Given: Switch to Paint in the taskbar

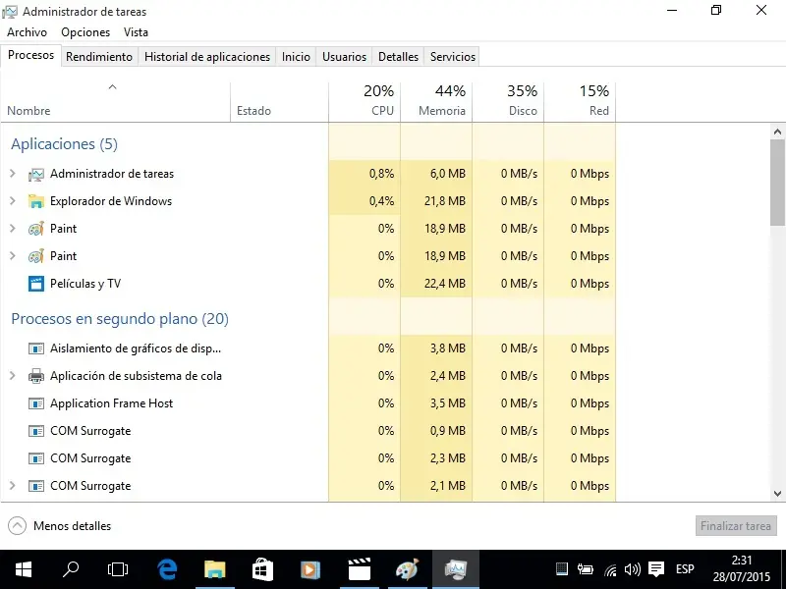Looking at the screenshot, I should tap(407, 569).
